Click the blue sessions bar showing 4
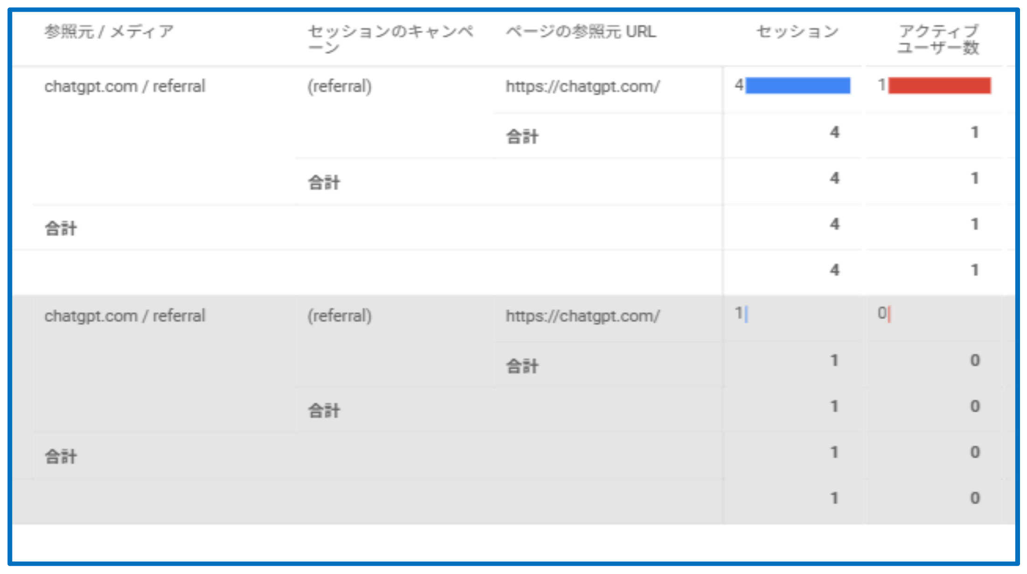The image size is (1027, 574). [798, 86]
